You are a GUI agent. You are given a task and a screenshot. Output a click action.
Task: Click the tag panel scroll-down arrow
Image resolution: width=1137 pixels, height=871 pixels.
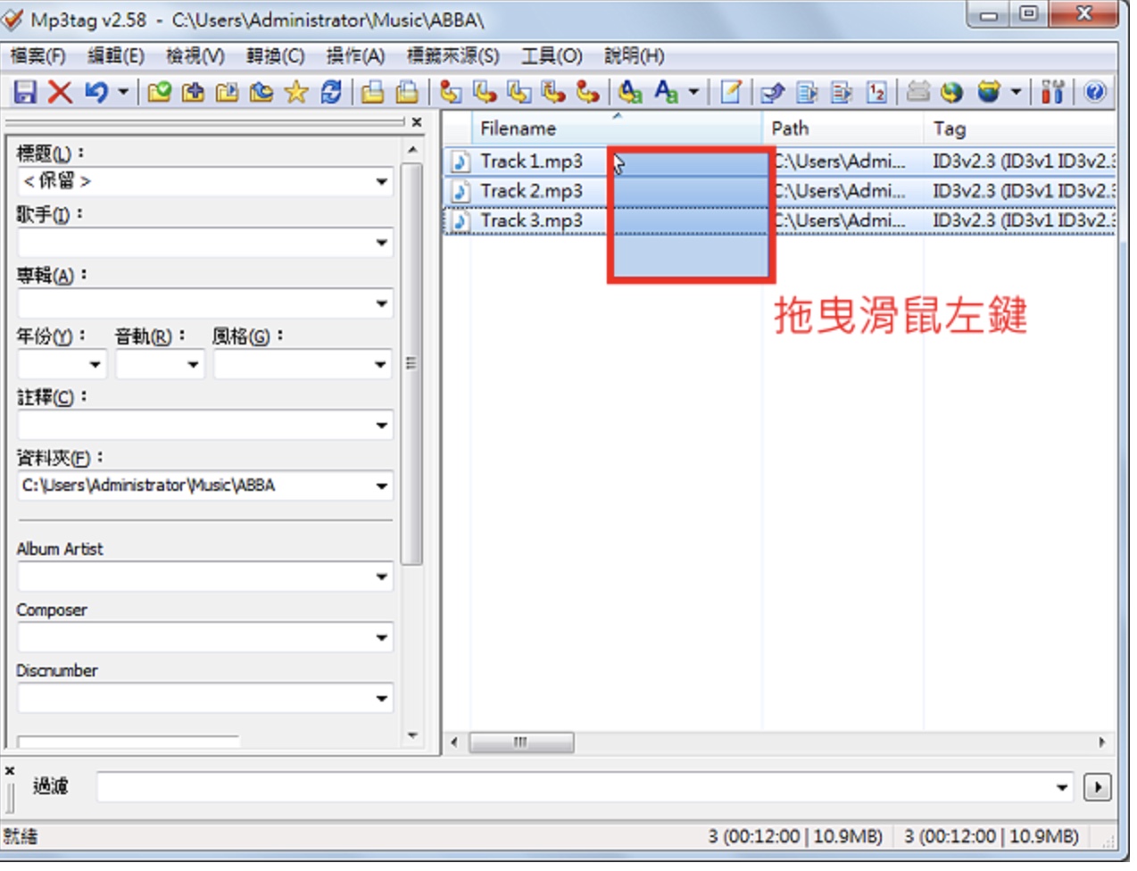412,736
